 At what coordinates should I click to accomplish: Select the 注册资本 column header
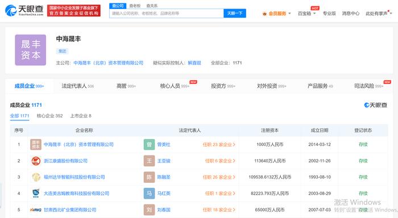point(270,131)
